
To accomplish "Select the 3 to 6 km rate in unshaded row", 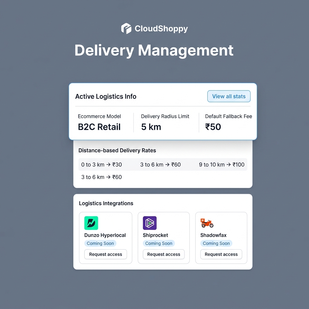I will coord(101,177).
